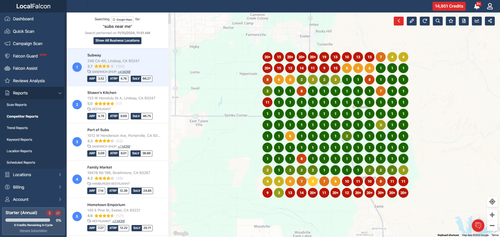Open the user profile icon
This screenshot has height=237, width=500.
coord(490,6)
